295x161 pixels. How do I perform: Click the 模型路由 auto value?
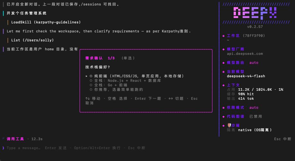(254, 63)
